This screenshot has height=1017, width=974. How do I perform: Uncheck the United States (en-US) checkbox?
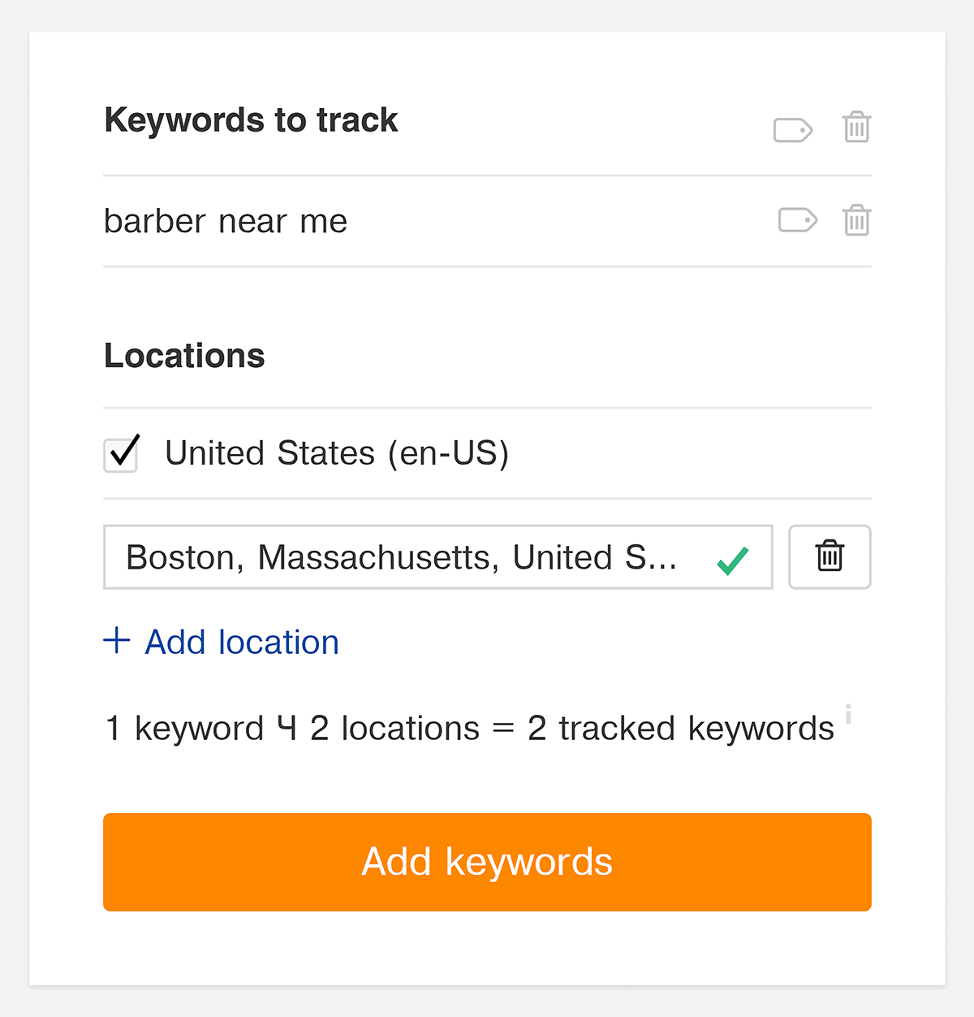[121, 454]
